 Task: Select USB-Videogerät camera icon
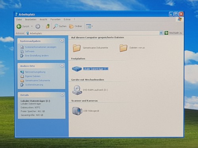click(77, 111)
